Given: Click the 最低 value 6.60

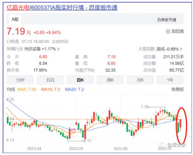Looking at the screenshot, I should [112, 64].
